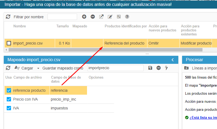Refresh the mapping panel
217x129 pixels.
[8, 68]
